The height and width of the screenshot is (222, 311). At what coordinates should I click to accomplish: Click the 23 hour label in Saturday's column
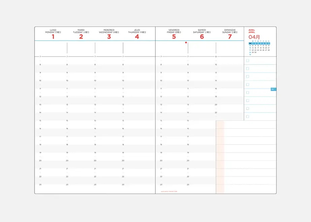[188, 185]
